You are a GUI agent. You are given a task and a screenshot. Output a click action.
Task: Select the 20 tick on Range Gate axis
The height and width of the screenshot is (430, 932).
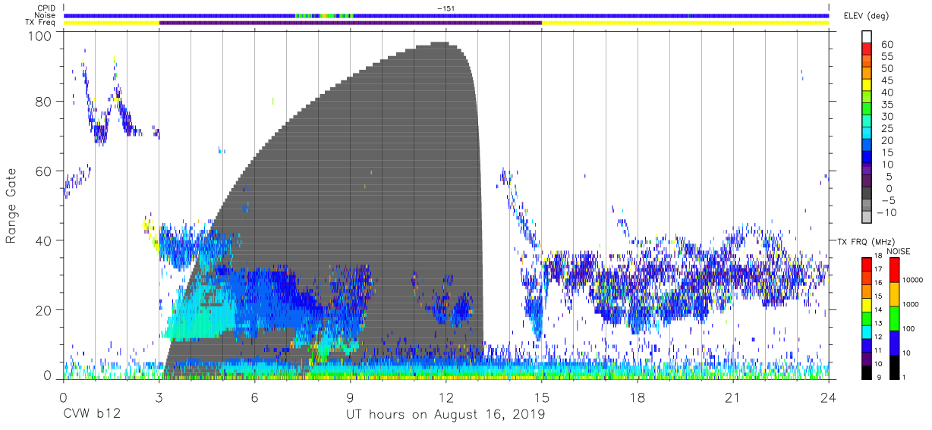pyautogui.click(x=43, y=310)
